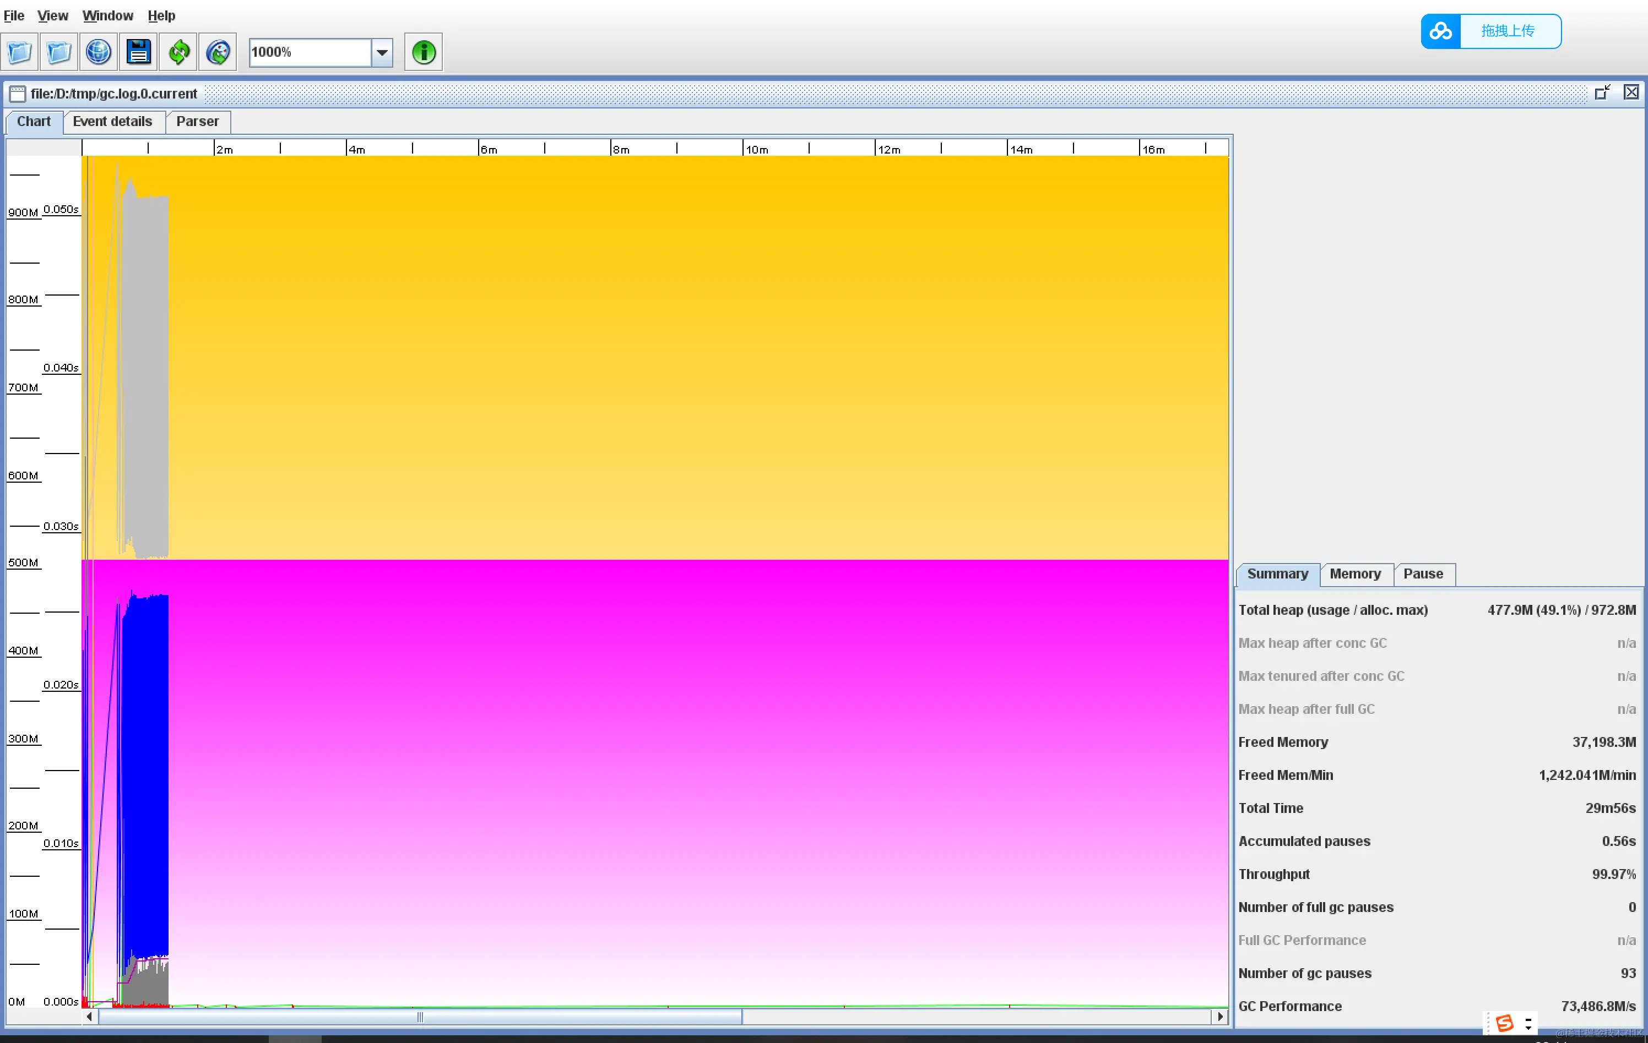1648x1043 pixels.
Task: Click the floppy disk export icon
Action: click(x=138, y=52)
